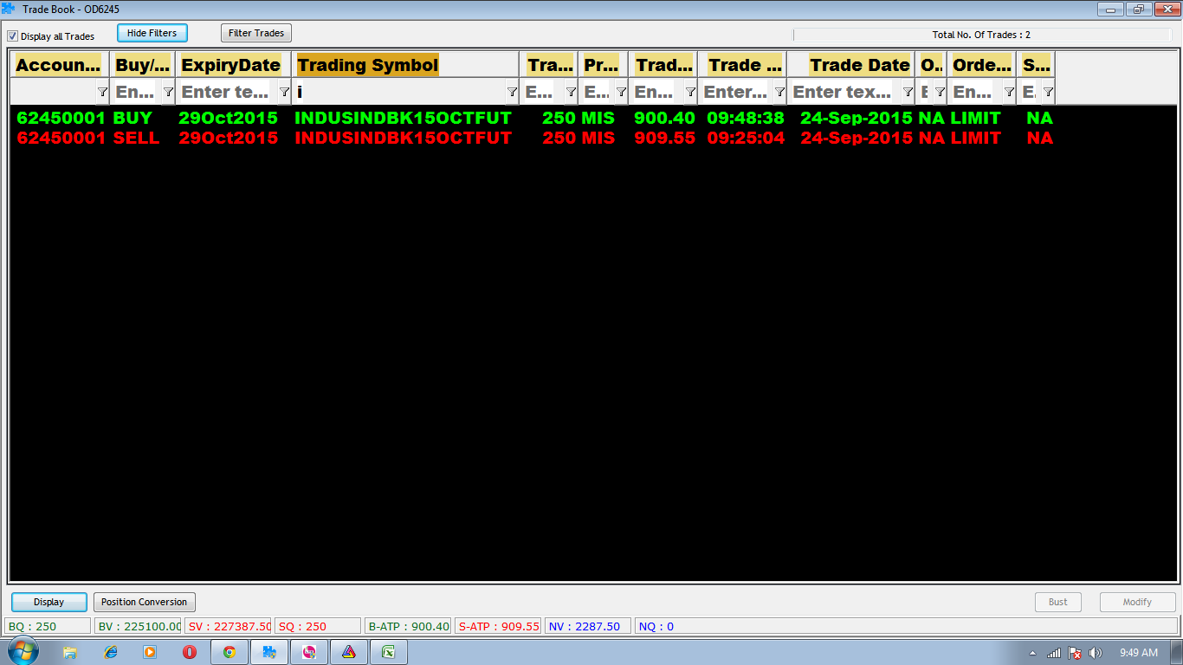Open the Buy/Sell column filter dropdown

pyautogui.click(x=168, y=92)
